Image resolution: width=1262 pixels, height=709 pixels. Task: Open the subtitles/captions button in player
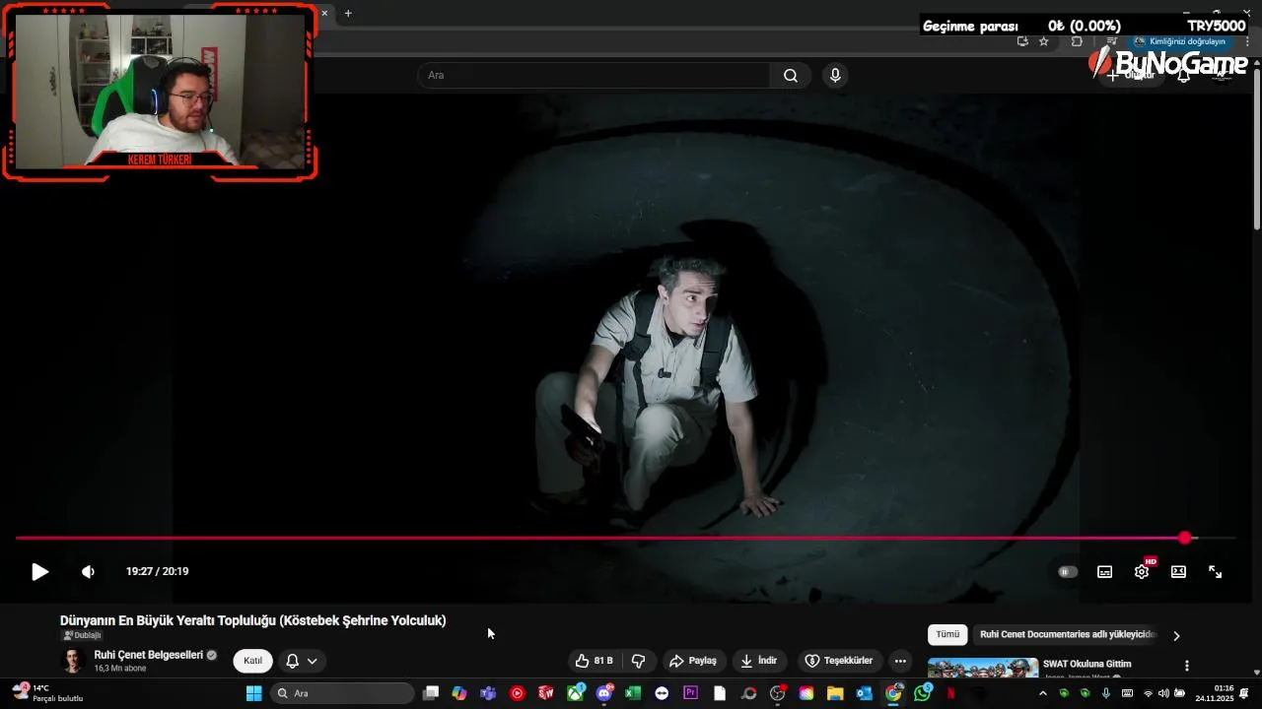(1105, 572)
